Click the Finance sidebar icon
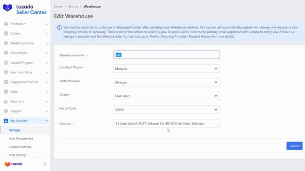This screenshot has width=305, height=171. click(6, 101)
